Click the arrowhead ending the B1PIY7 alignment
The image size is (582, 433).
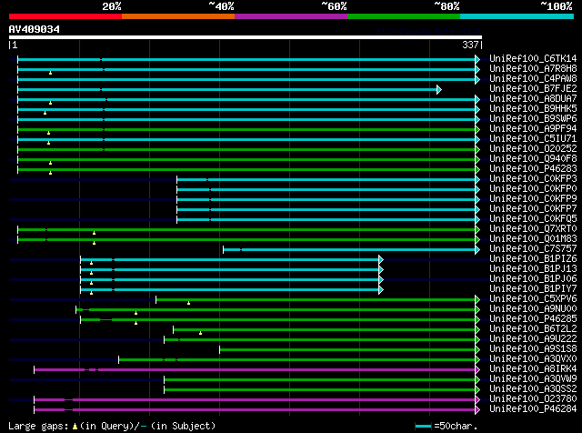(x=381, y=289)
